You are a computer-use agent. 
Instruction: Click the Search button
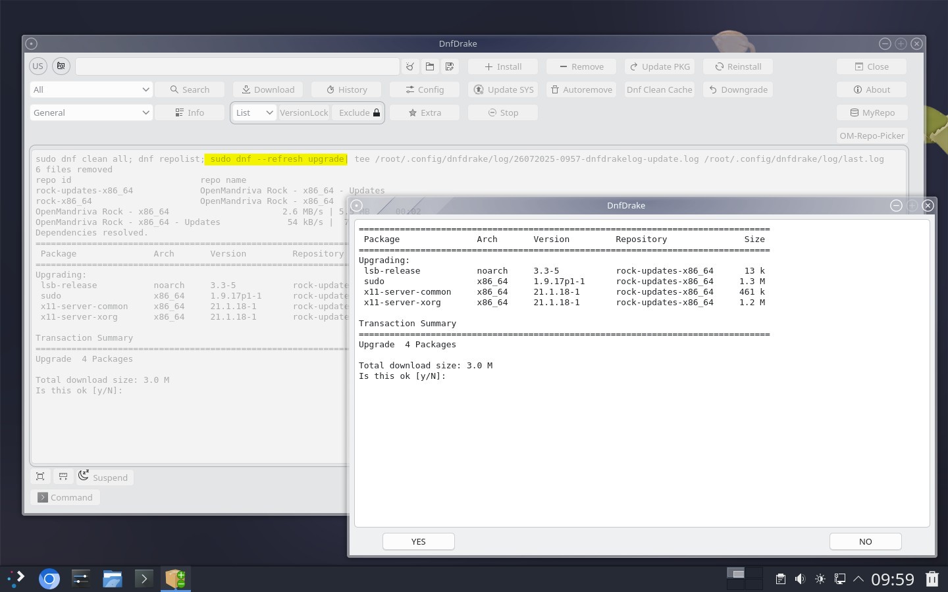[190, 89]
